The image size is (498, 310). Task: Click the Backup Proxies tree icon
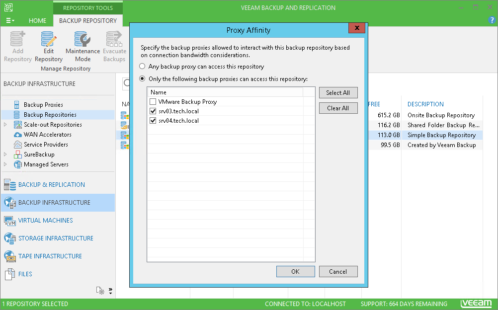point(16,104)
